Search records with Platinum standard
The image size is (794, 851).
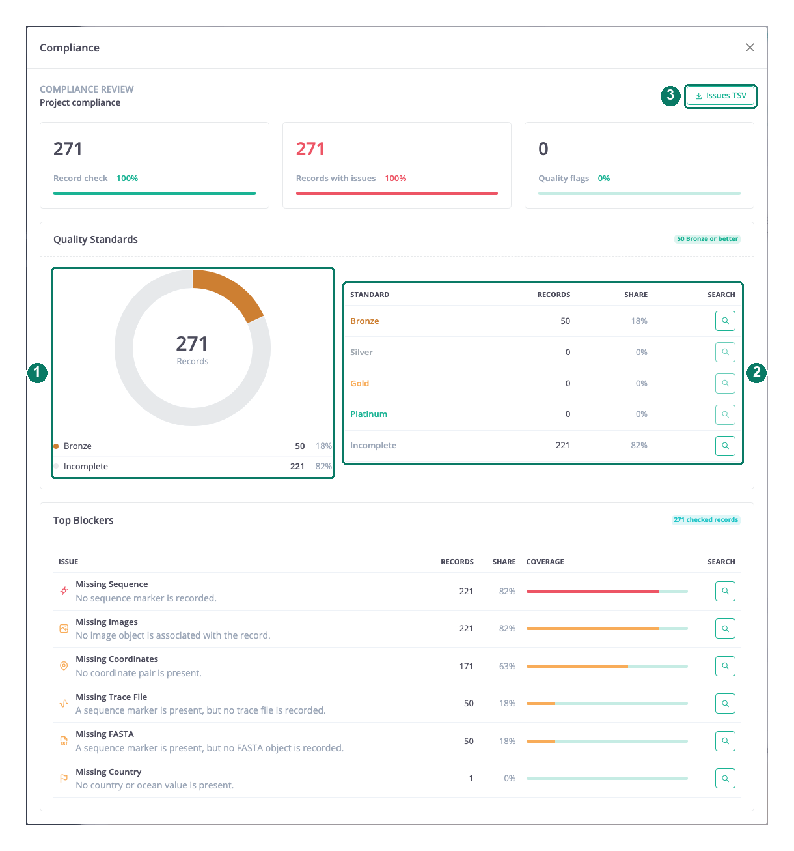pos(725,414)
